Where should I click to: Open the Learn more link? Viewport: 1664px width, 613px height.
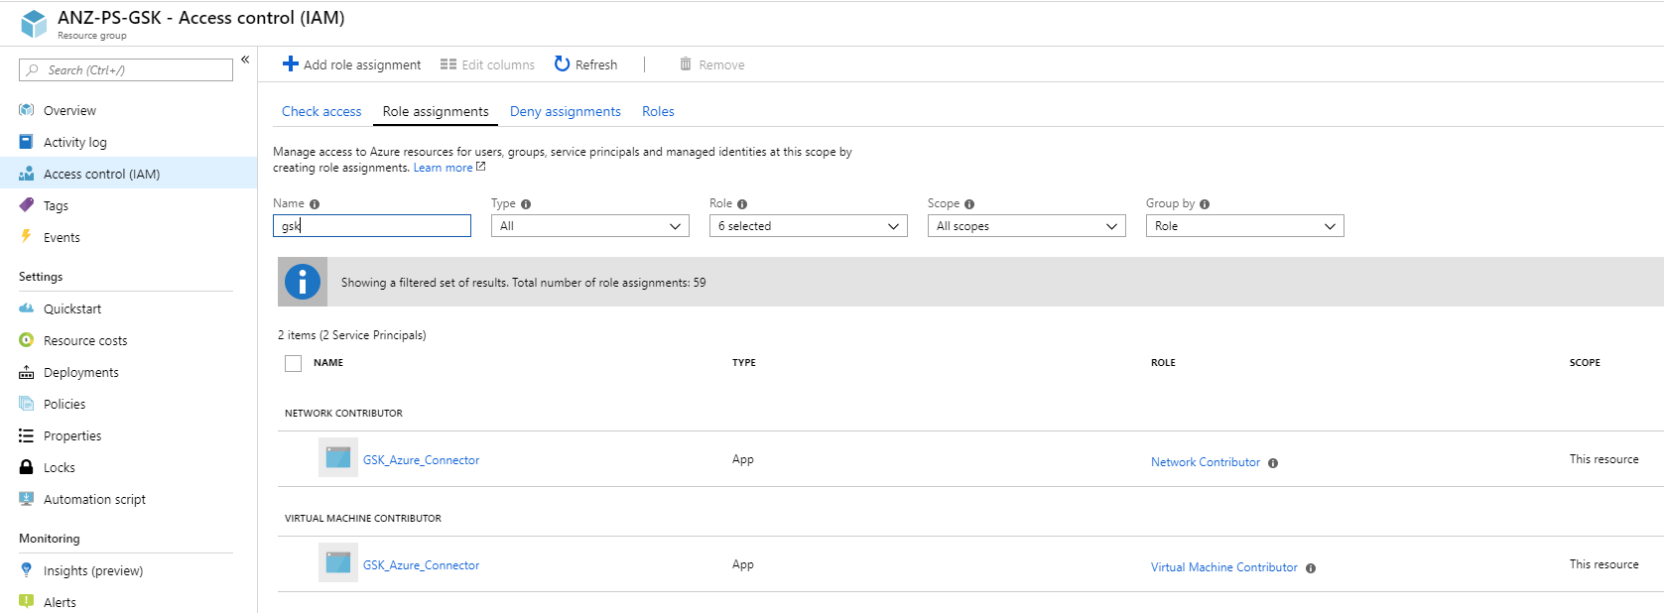click(x=449, y=168)
